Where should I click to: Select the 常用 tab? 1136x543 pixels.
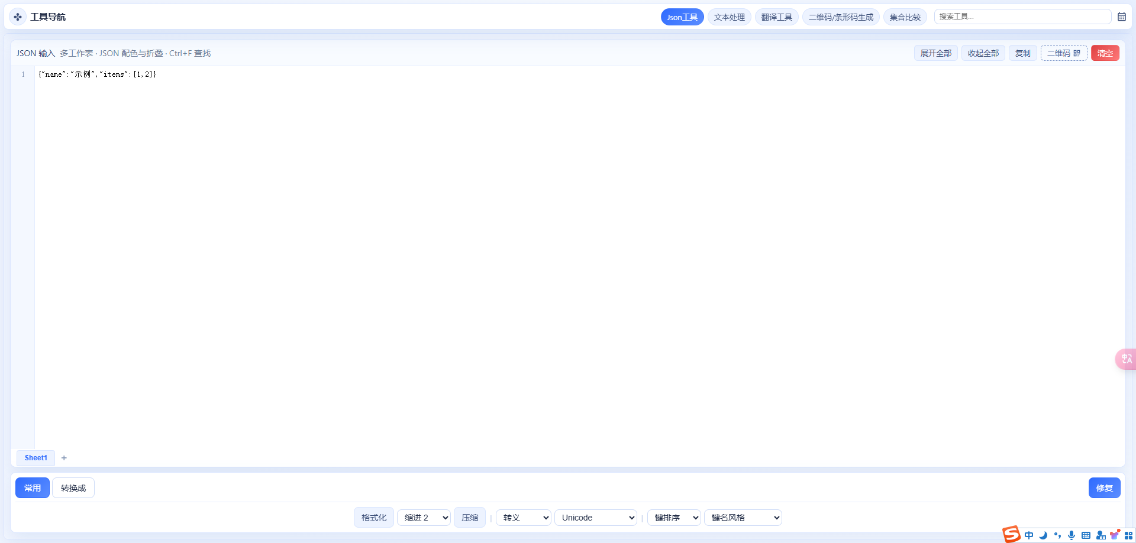33,488
